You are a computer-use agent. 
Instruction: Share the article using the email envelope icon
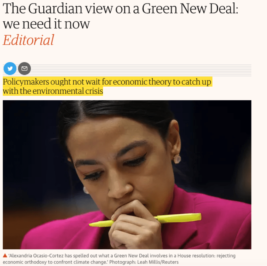(x=24, y=69)
